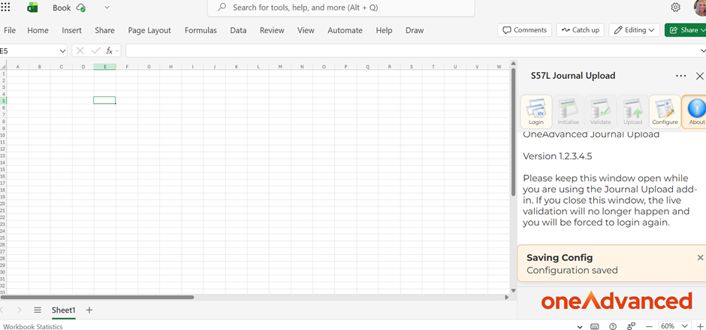Open the Share ribbon tab
Image resolution: width=706 pixels, height=330 pixels.
point(104,30)
